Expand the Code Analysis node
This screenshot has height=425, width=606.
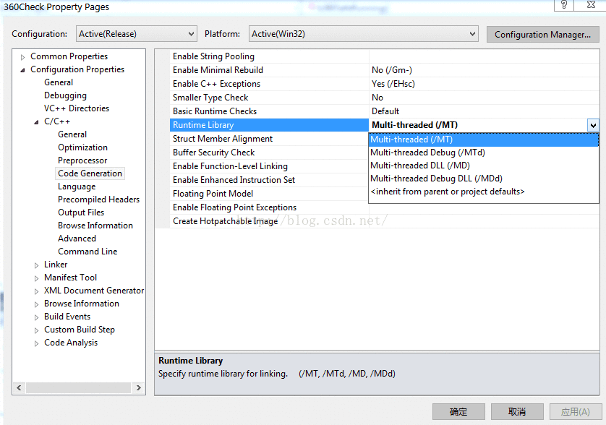coord(36,343)
